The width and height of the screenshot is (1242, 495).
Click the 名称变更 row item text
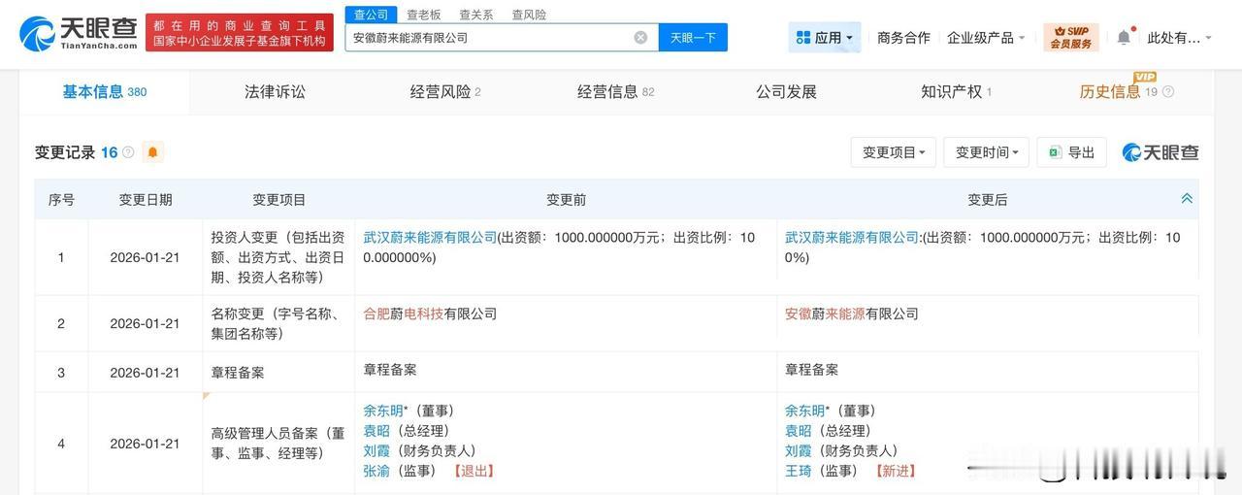[x=278, y=323]
